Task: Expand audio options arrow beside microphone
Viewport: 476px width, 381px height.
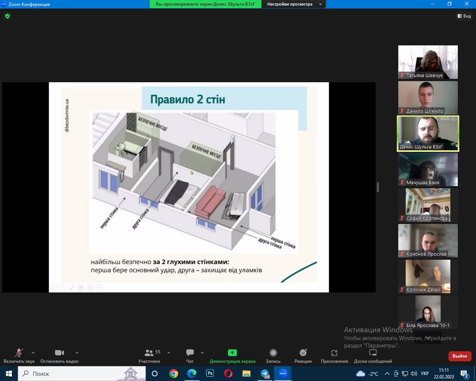Action: [x=33, y=352]
